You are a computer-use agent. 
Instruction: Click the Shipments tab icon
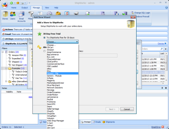tap(104, 122)
